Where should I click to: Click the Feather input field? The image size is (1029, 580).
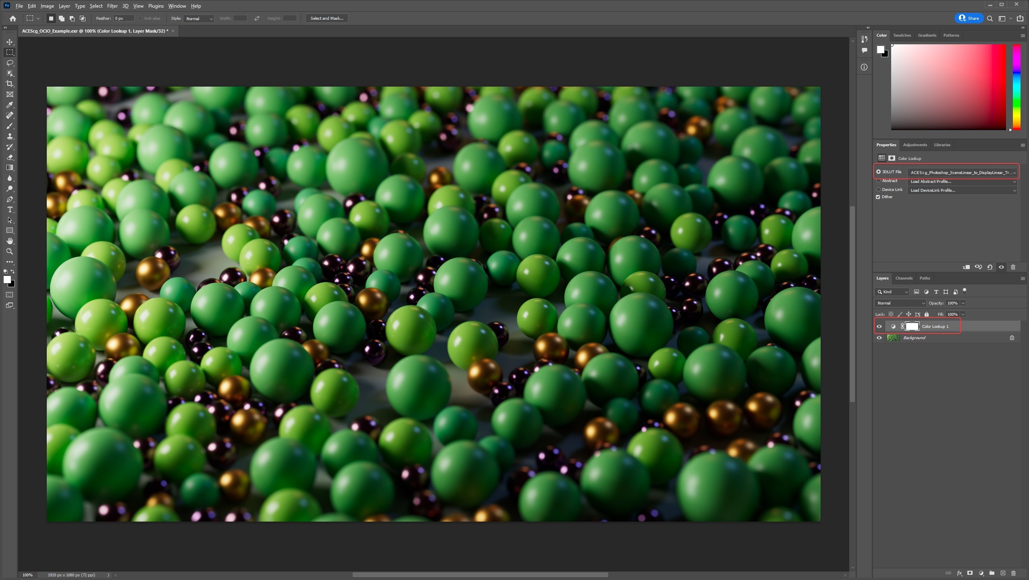click(123, 18)
